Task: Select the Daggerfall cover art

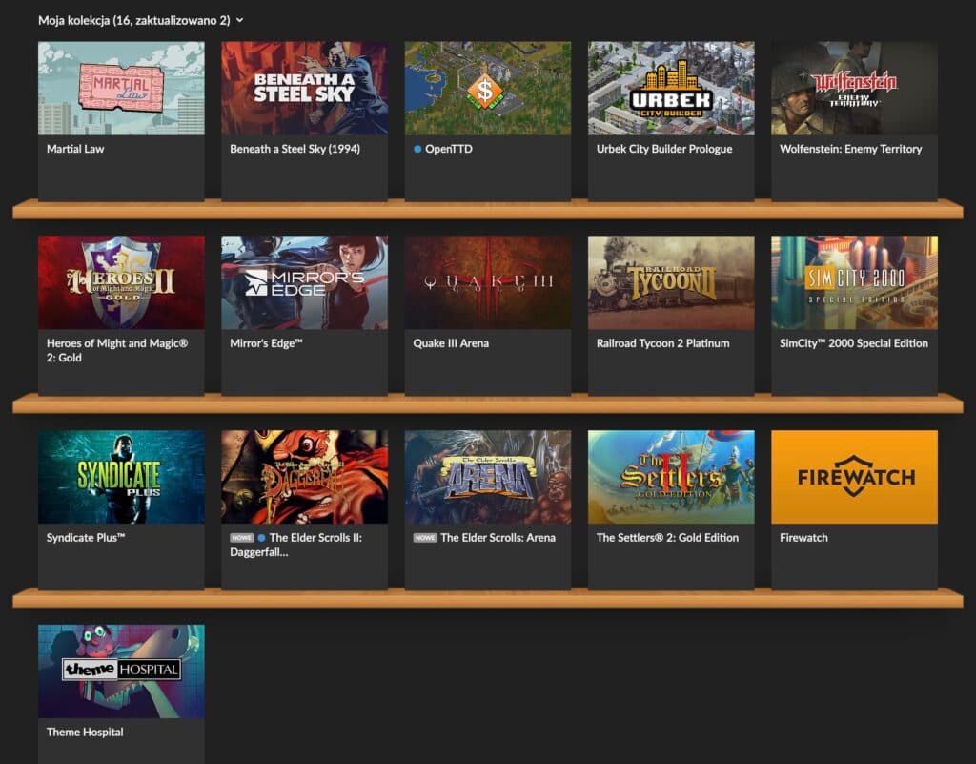Action: pos(304,477)
